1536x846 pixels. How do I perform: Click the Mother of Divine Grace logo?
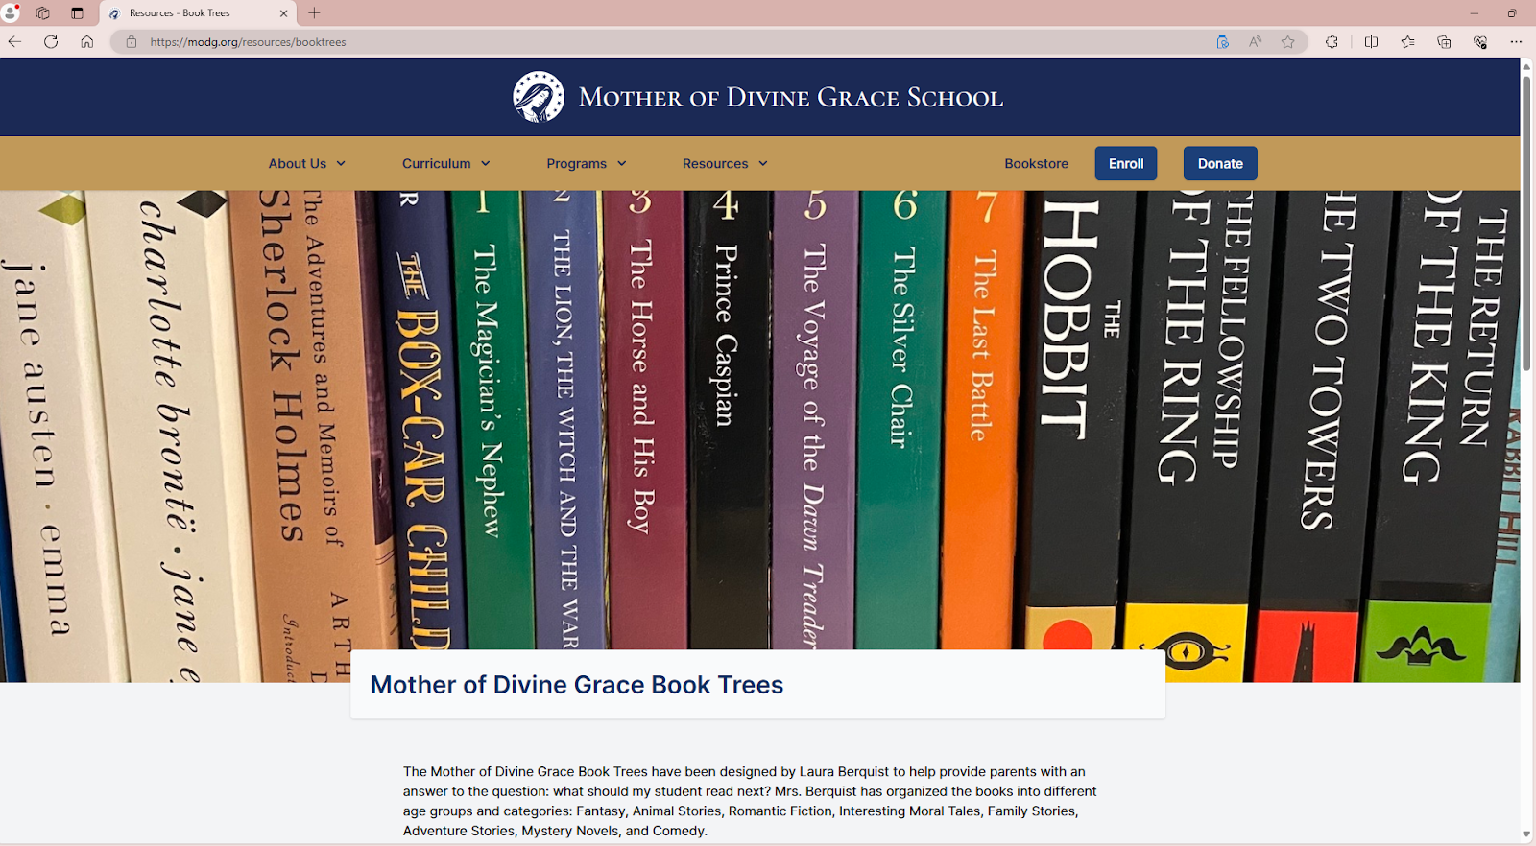coord(539,97)
